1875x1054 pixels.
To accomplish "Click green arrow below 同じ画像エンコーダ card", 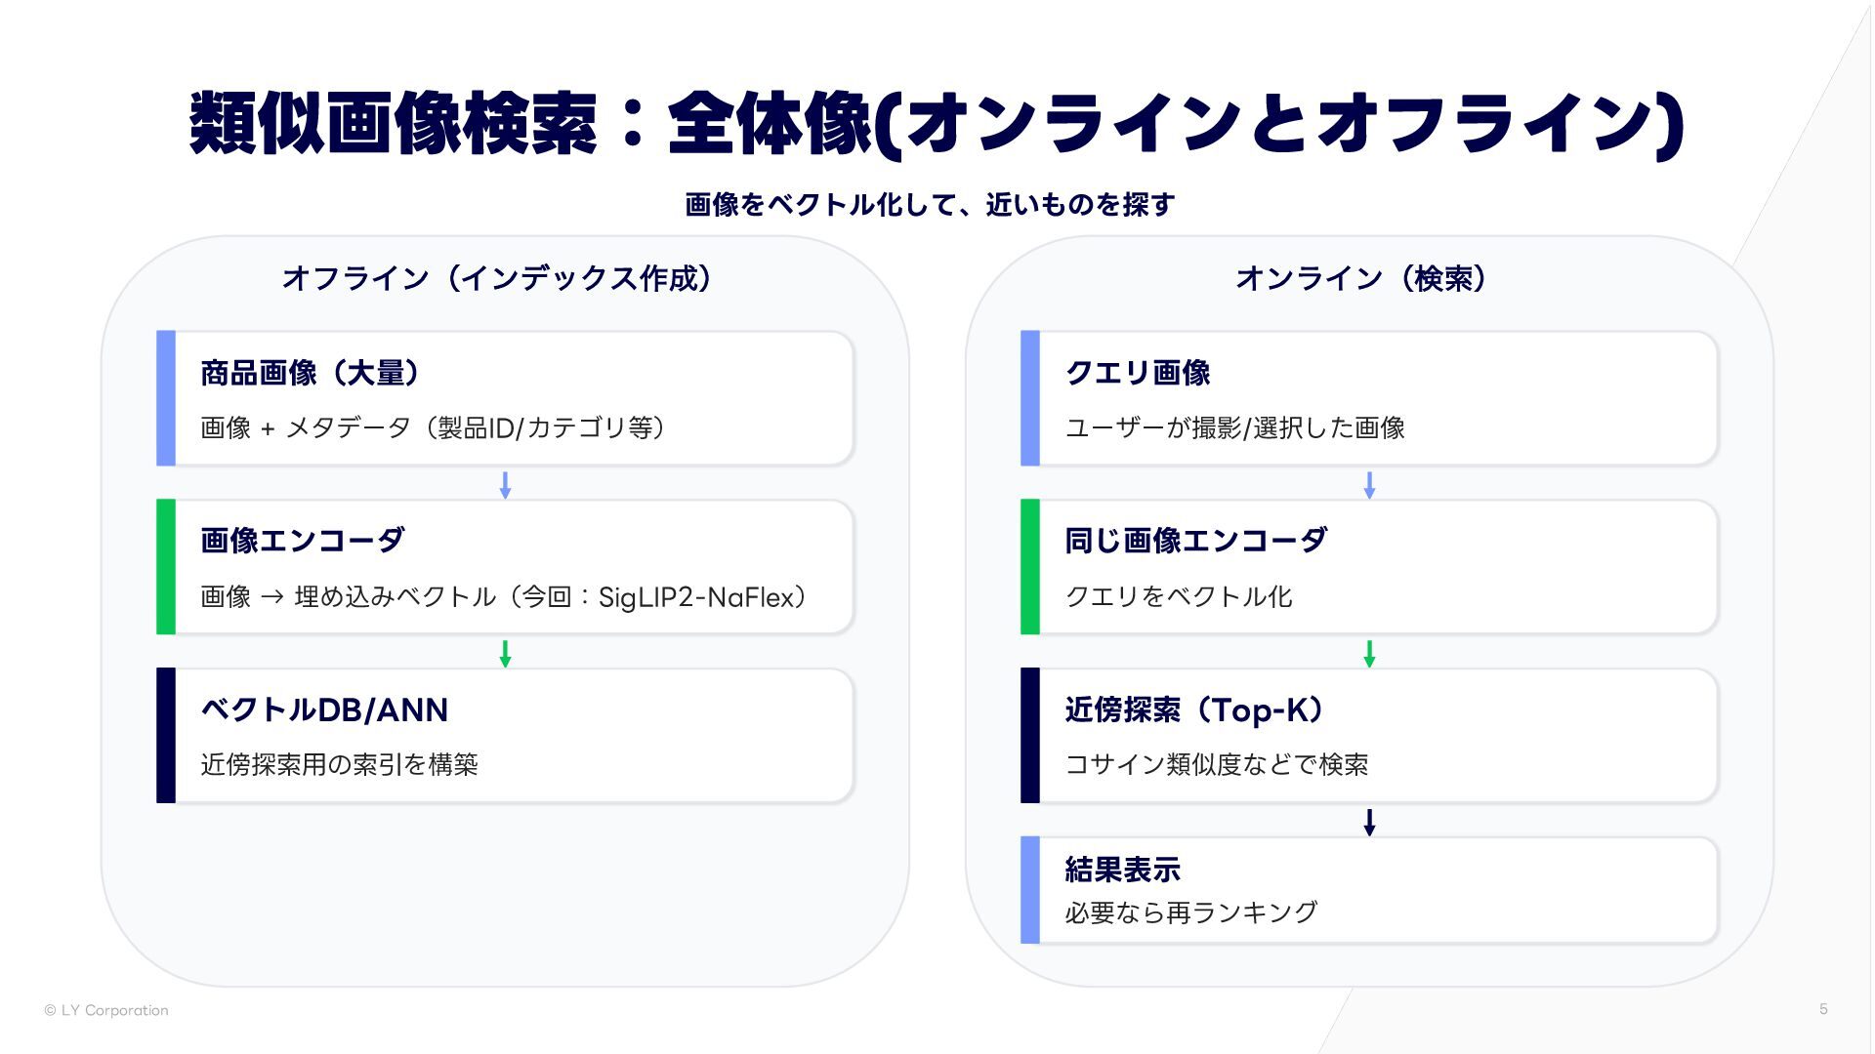I will [x=1369, y=654].
